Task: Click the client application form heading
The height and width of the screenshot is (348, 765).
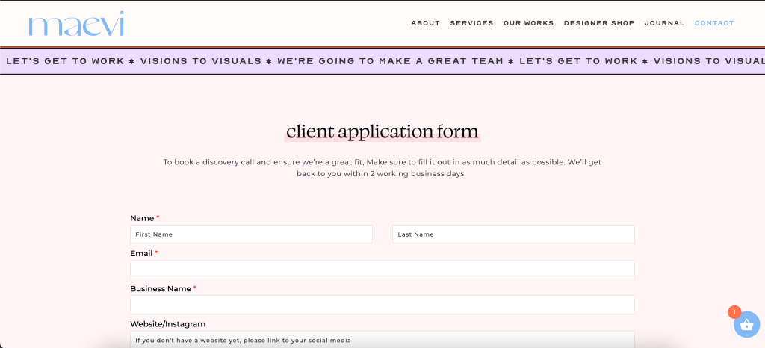Action: tap(382, 133)
